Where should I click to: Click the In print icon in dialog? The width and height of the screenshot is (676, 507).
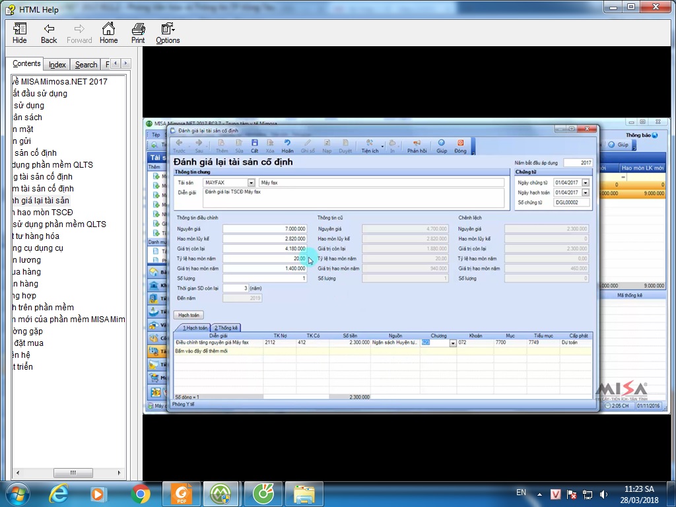tap(392, 146)
